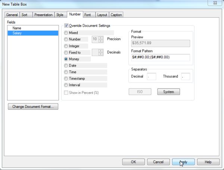224x170 pixels.
Task: Click the Preview field showing $35,571.89
Action: (161, 43)
